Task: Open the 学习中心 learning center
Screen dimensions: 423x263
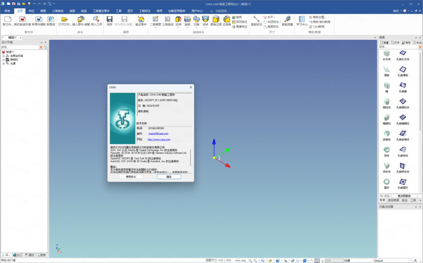Action: click(302, 19)
